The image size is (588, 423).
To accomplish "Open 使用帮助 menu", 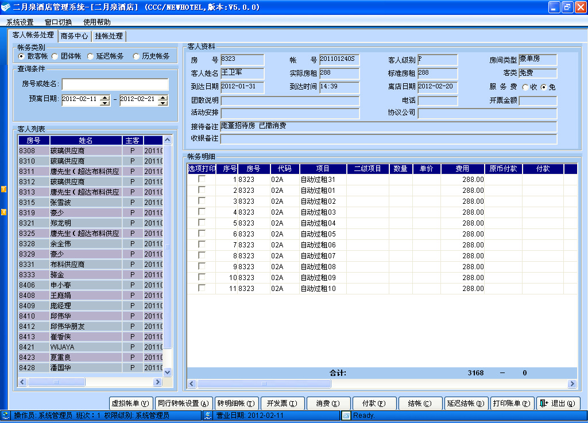I will [x=96, y=22].
